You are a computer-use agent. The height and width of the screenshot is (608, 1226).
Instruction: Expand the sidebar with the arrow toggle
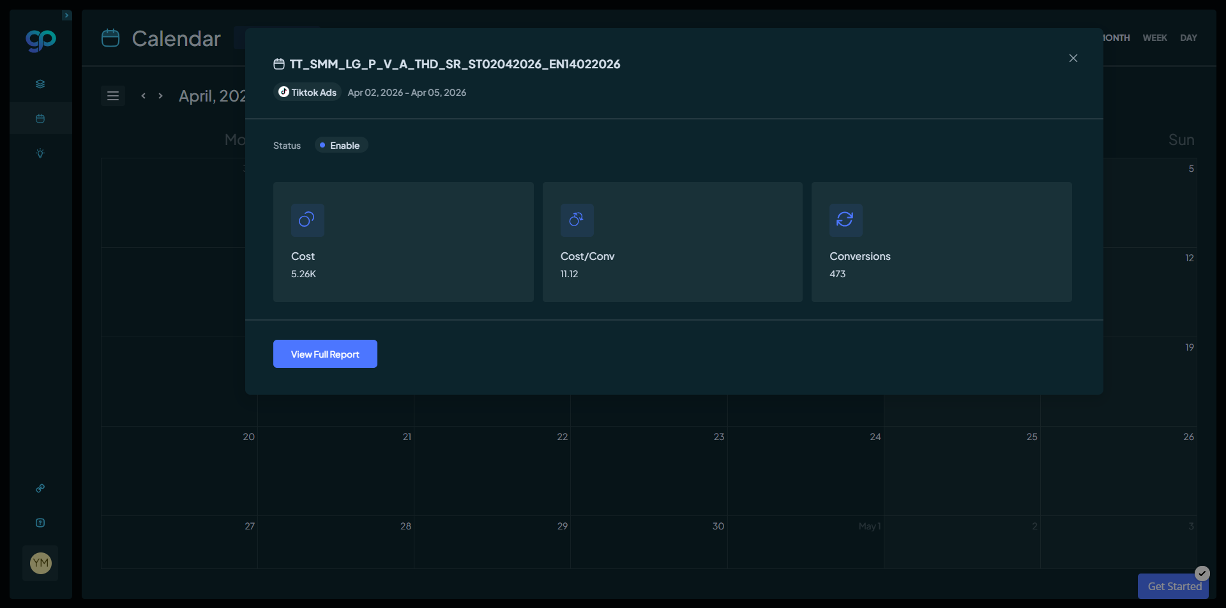click(x=67, y=15)
